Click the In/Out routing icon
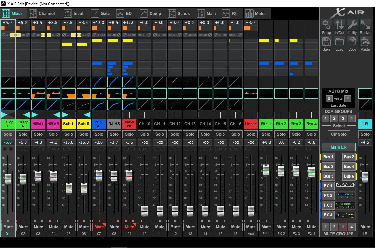The width and height of the screenshot is (375, 248). [339, 25]
